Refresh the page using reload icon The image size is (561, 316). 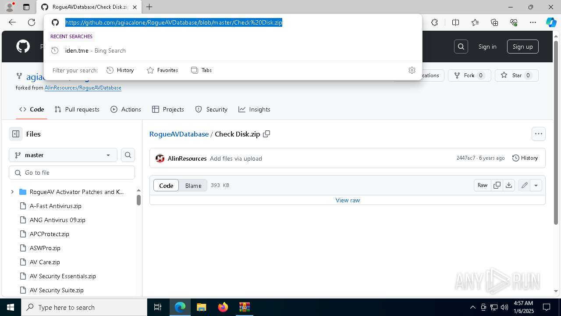(x=32, y=22)
